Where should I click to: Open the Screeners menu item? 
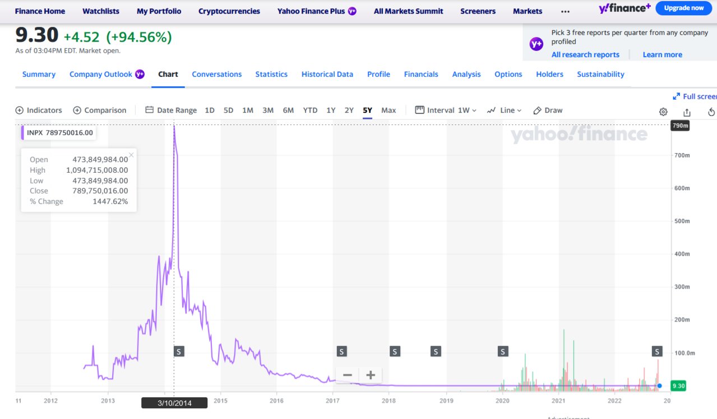coord(478,11)
